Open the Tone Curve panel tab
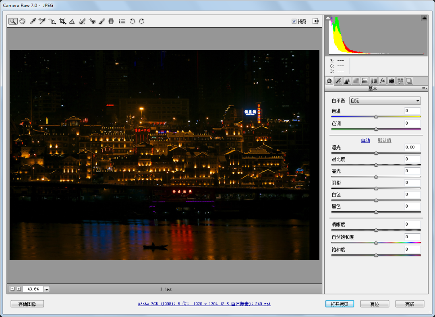 (338, 81)
